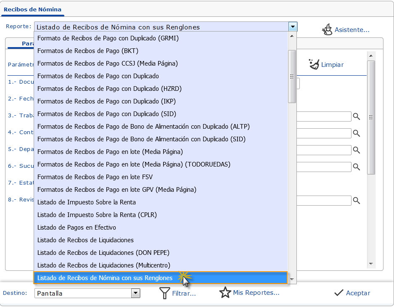Image resolution: width=394 pixels, height=307 pixels.
Task: Select Formatos de Recibos de Pago (BKT)
Action: click(x=87, y=51)
